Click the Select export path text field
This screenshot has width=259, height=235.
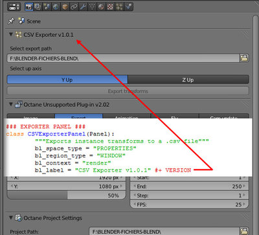click(124, 58)
